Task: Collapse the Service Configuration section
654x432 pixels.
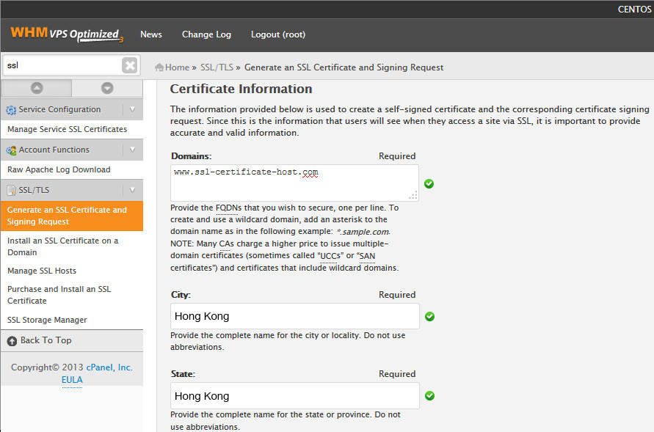Action: [x=132, y=109]
